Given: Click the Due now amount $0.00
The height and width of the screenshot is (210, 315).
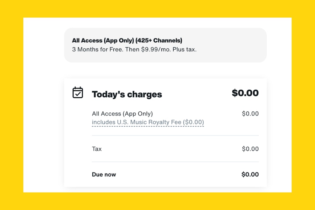Looking at the screenshot, I should 250,174.
